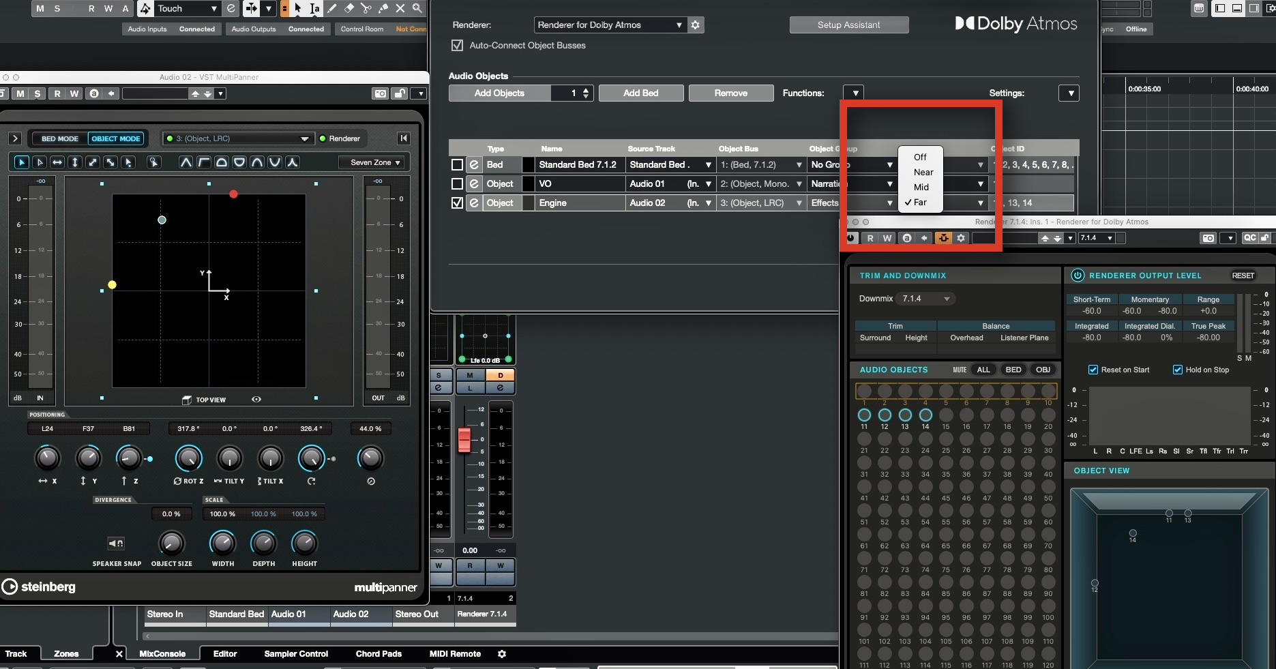This screenshot has height=669, width=1276.
Task: Select the Object Selection arrow tool
Action: pyautogui.click(x=298, y=8)
